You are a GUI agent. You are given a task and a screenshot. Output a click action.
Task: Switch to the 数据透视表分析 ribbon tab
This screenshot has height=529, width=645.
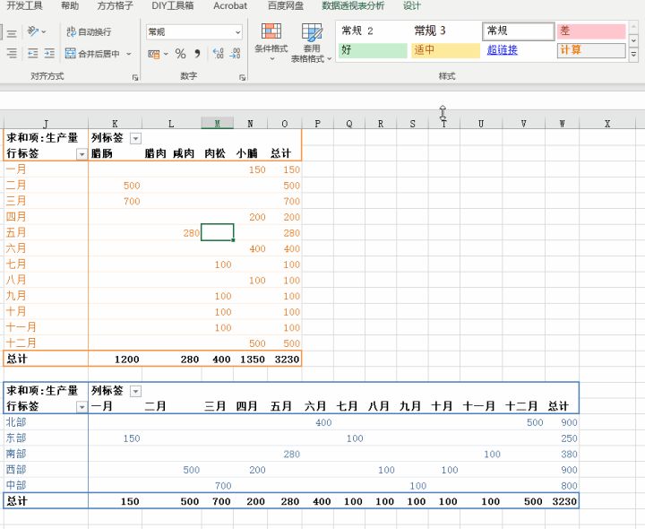coord(353,5)
